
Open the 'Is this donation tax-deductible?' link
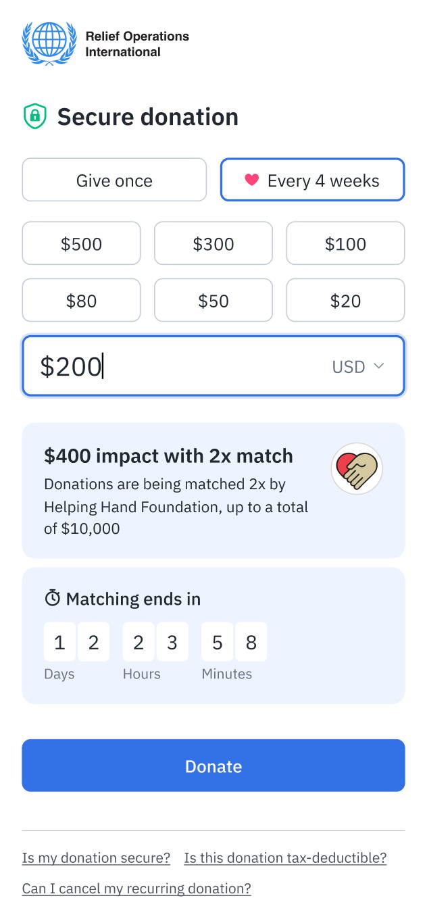[x=285, y=858]
